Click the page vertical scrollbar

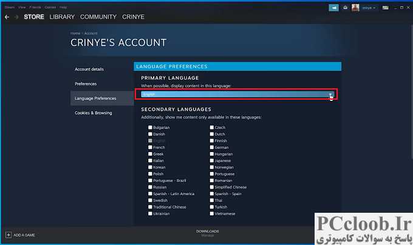tap(412, 92)
